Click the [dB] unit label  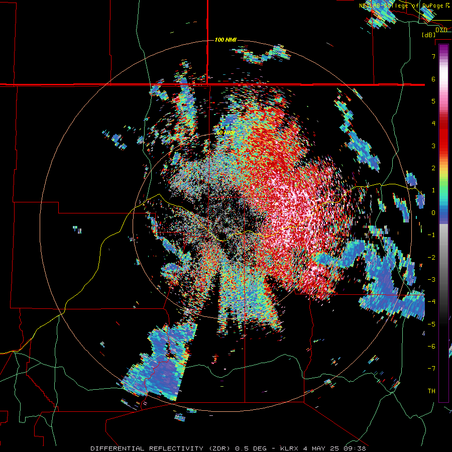coord(429,35)
